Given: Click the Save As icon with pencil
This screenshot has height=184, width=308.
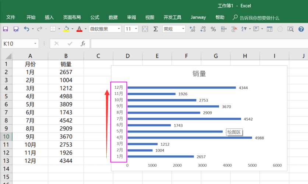Looking at the screenshot, I should pos(16,29).
